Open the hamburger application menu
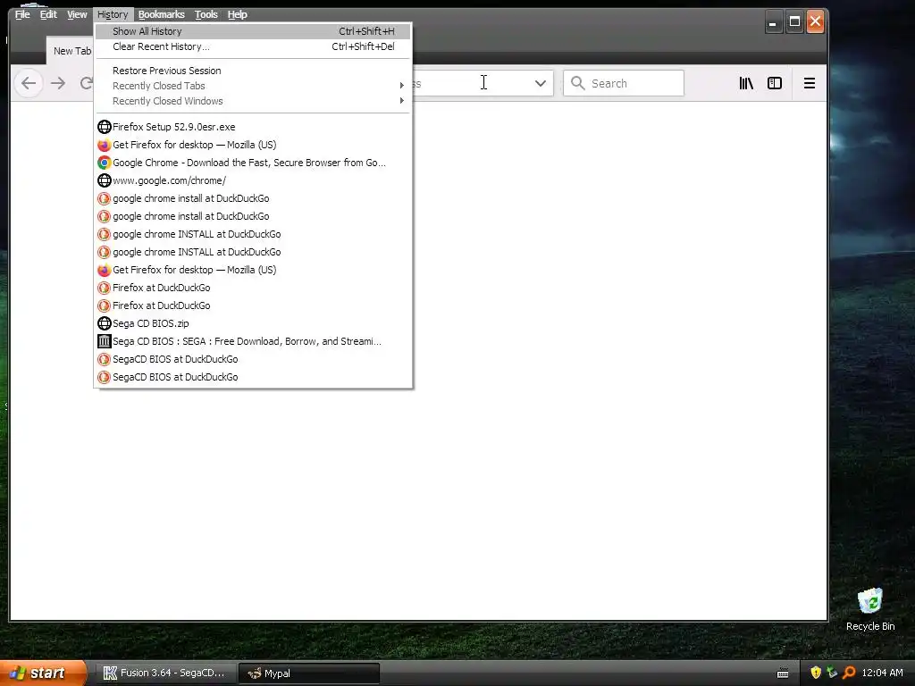 [809, 83]
